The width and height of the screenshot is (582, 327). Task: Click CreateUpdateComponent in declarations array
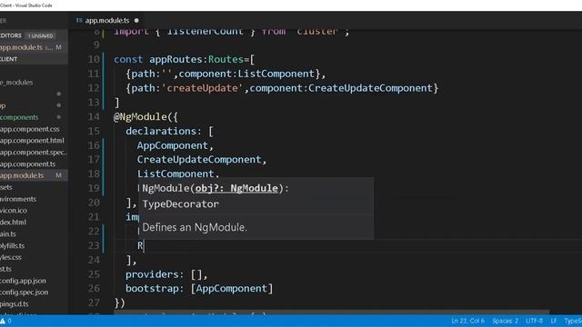pyautogui.click(x=199, y=160)
